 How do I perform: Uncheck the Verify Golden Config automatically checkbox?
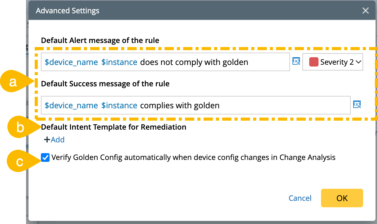coord(45,157)
